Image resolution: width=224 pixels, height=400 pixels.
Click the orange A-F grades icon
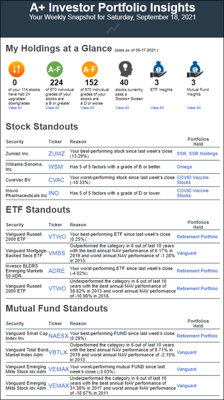click(90, 69)
